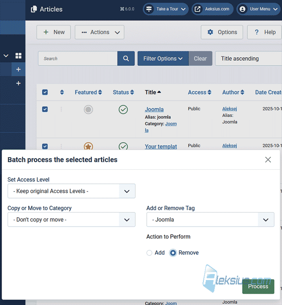Open the Actions toolbar menu
This screenshot has height=305, width=282.
(100, 32)
